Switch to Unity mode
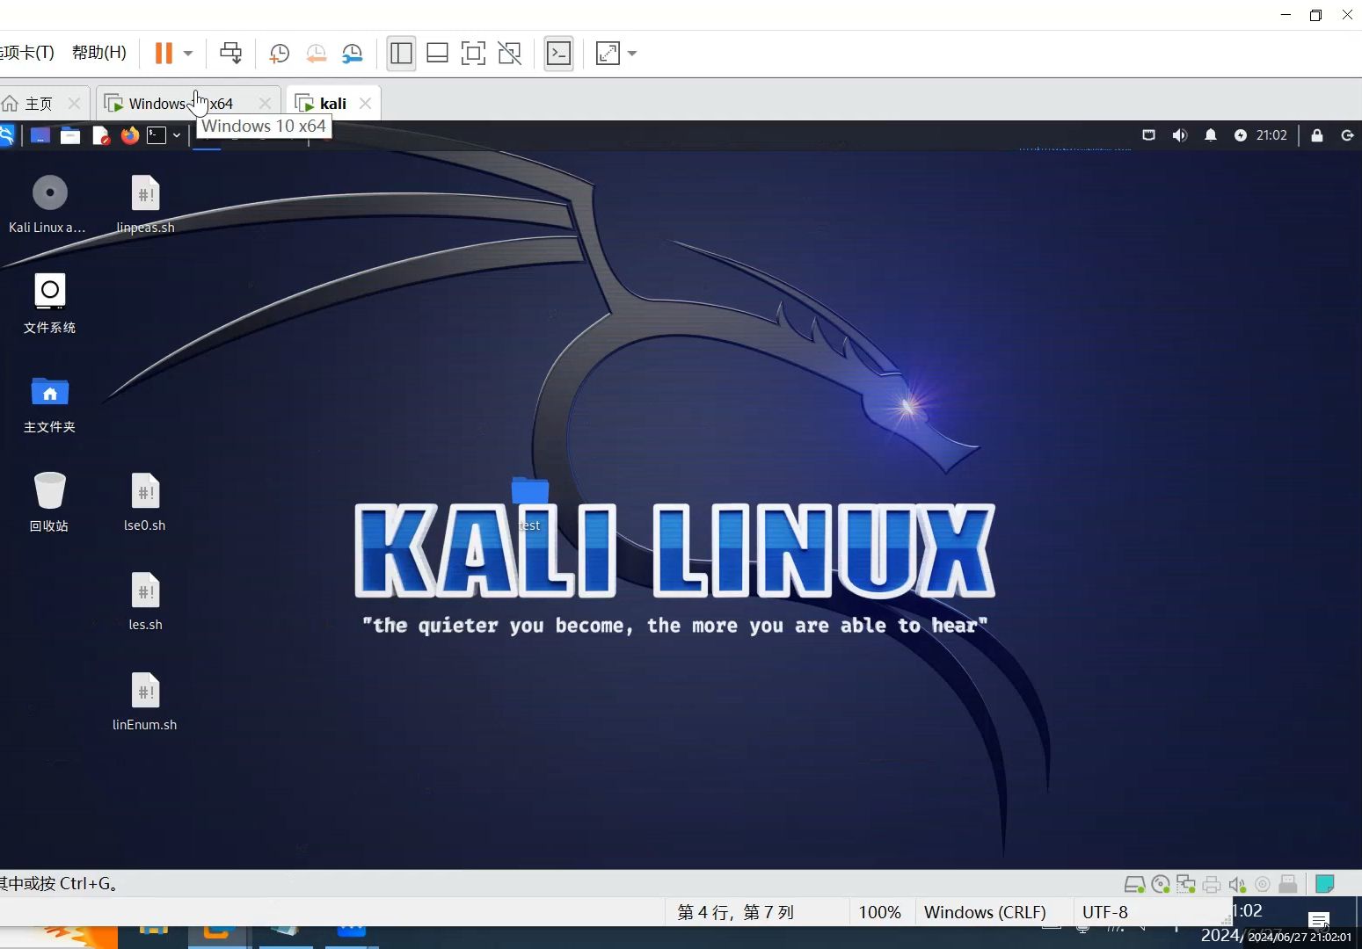This screenshot has width=1362, height=949. point(510,54)
